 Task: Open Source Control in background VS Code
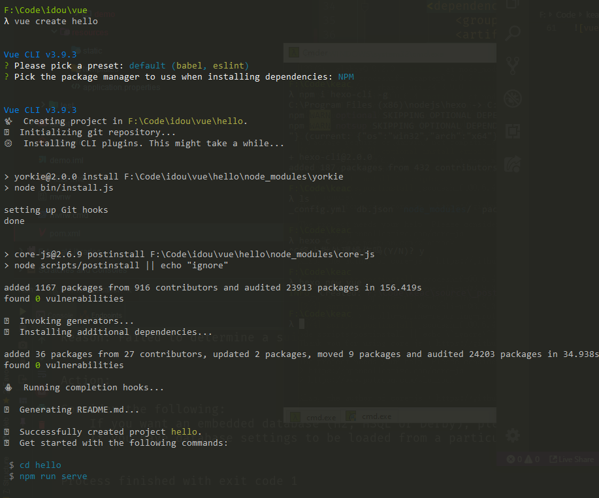513,66
